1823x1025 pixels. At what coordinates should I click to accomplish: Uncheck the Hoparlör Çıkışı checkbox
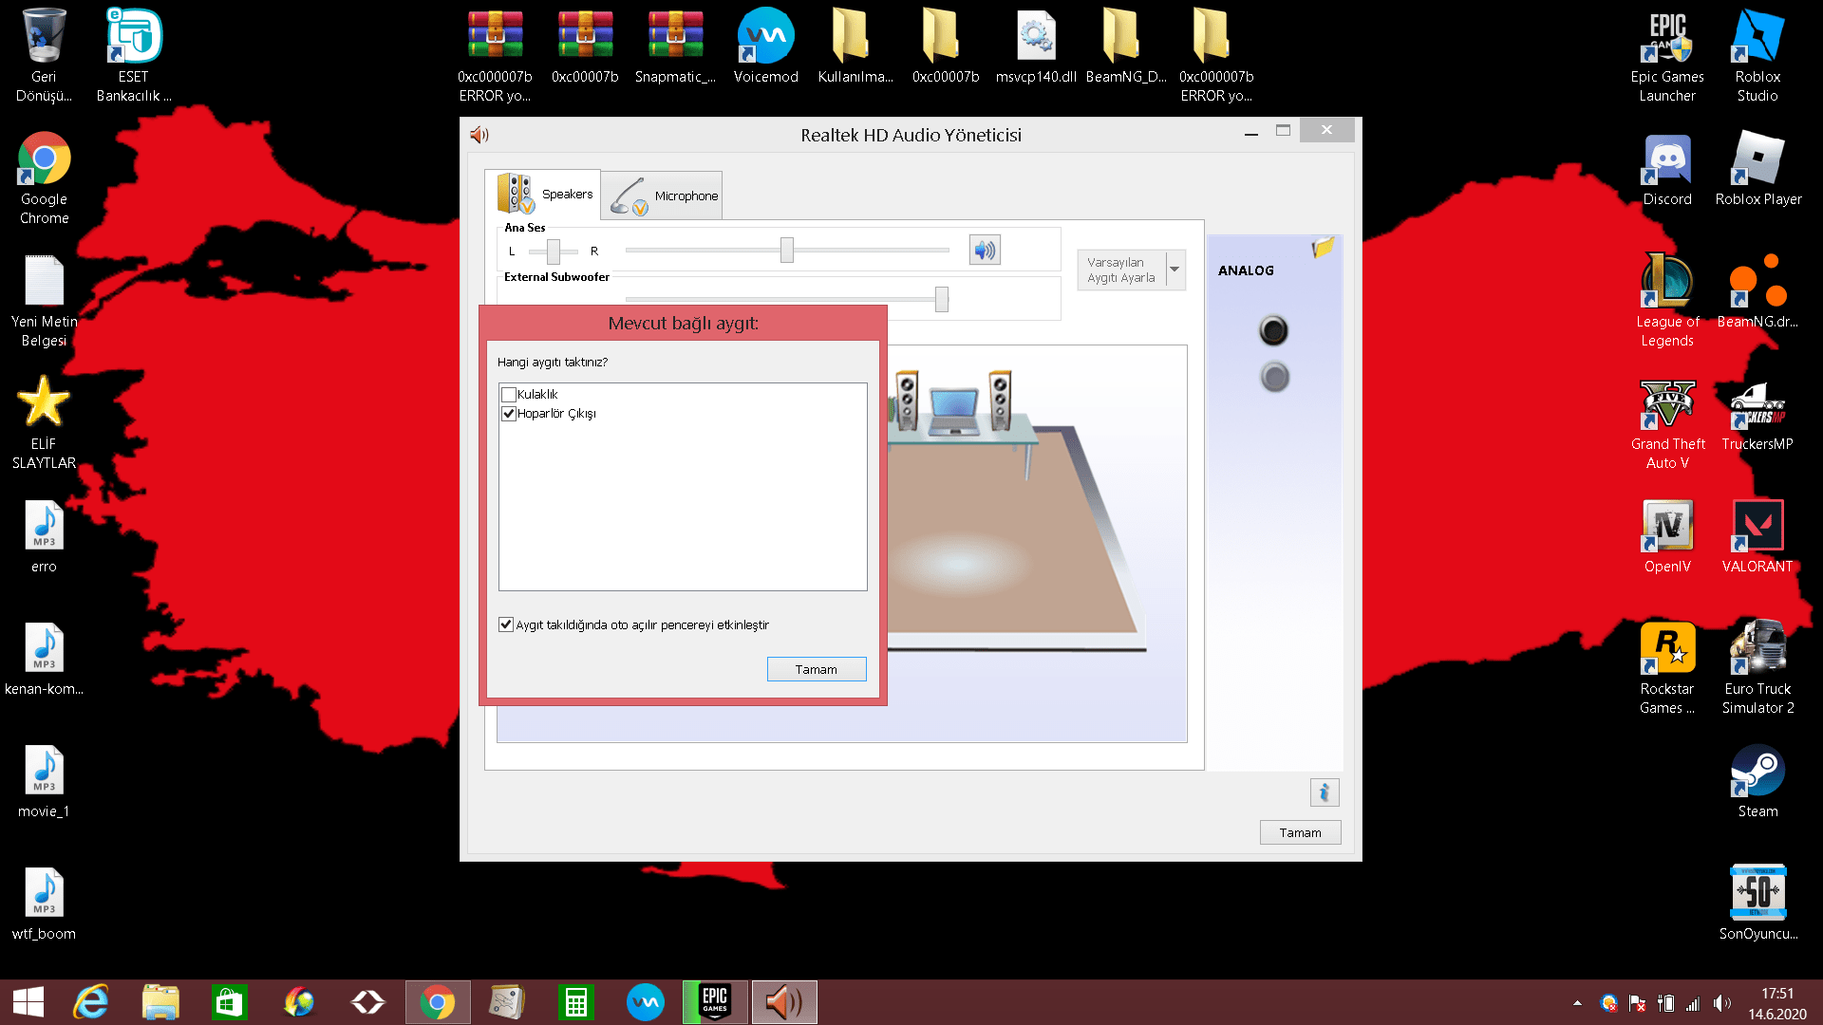pyautogui.click(x=509, y=414)
